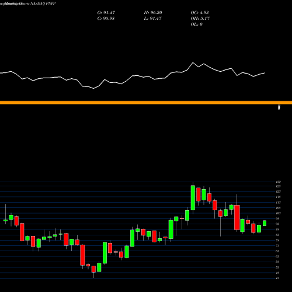The width and height of the screenshot is (292, 292).
Task: Select the open value O: 91.47
Action: click(x=106, y=13)
